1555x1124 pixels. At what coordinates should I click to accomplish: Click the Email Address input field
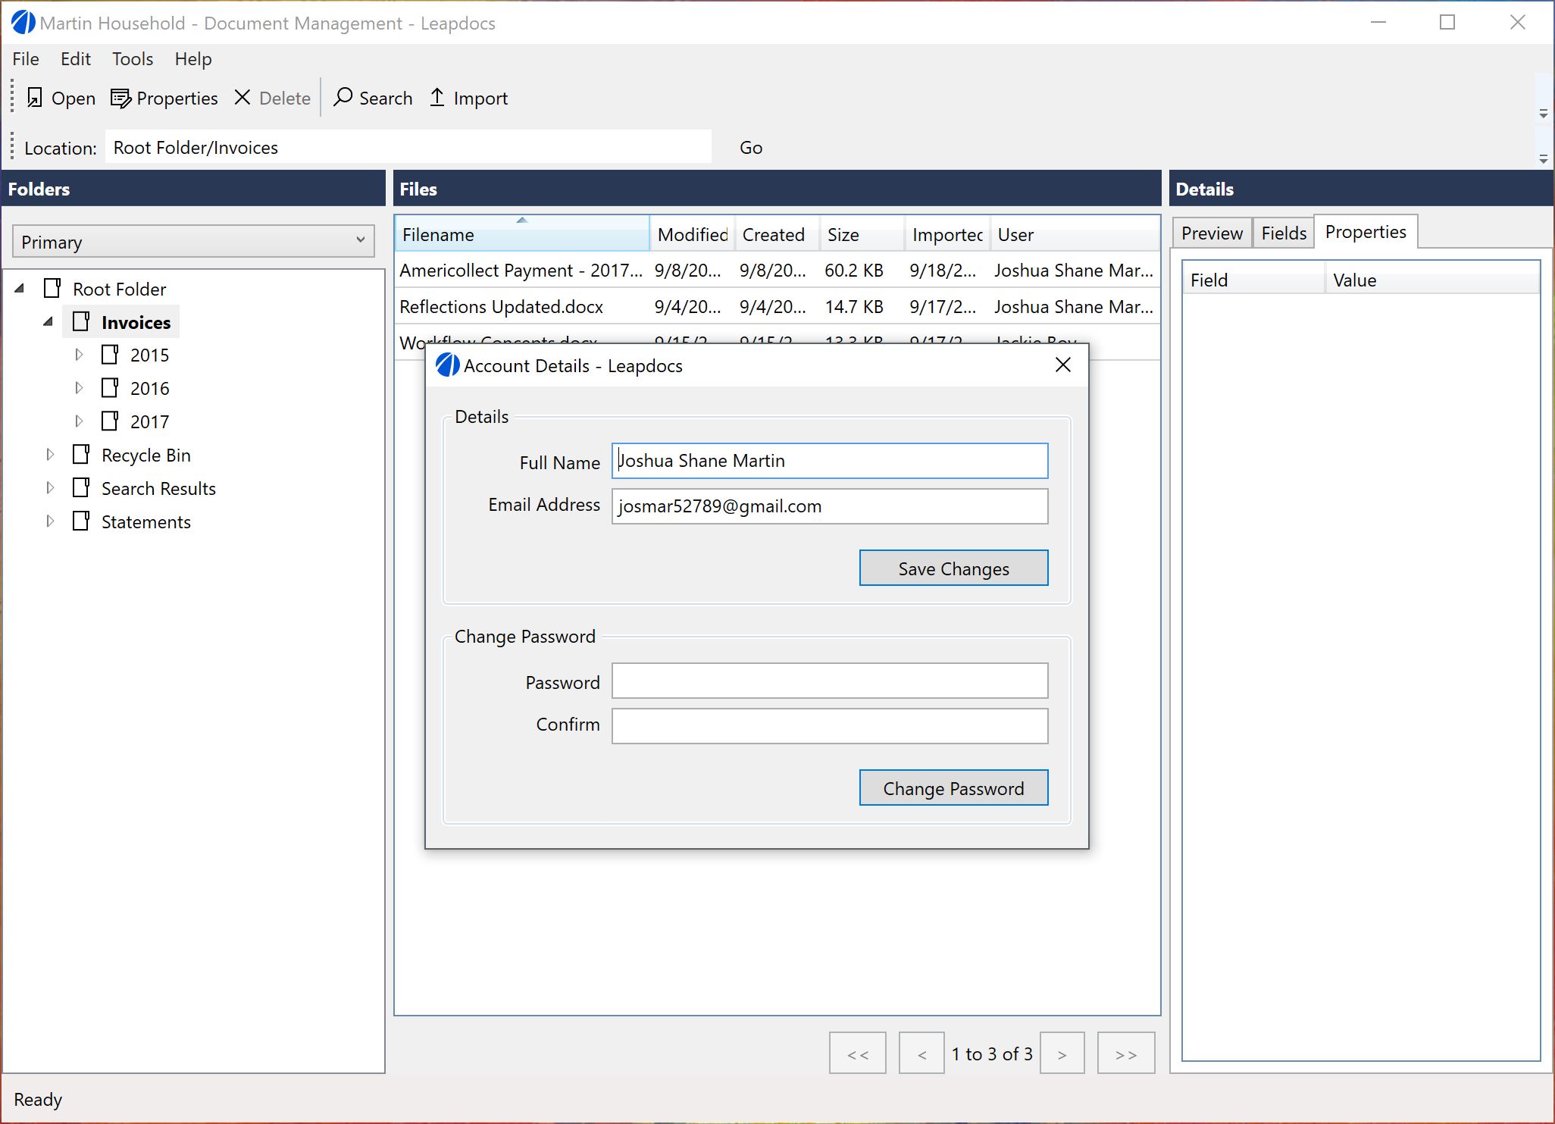pyautogui.click(x=830, y=506)
